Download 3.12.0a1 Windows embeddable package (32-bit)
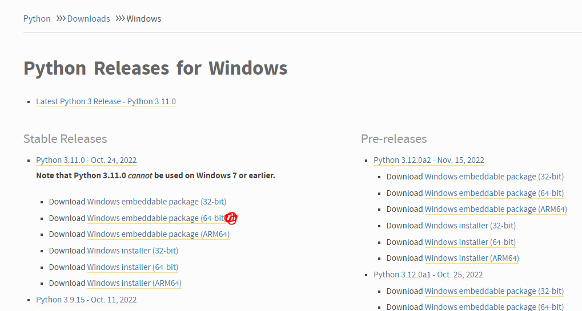Screen dimensions: 582x311 (494, 291)
